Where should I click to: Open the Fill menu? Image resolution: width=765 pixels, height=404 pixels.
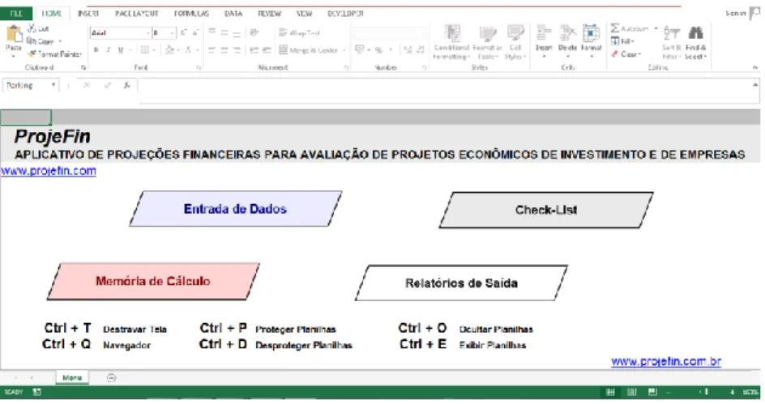pyautogui.click(x=622, y=41)
